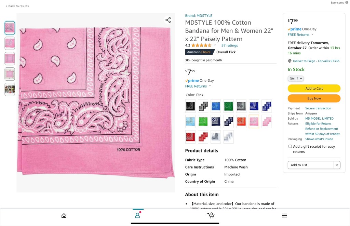
Task: Choose the light blue bandana swatch
Action: coord(190,121)
